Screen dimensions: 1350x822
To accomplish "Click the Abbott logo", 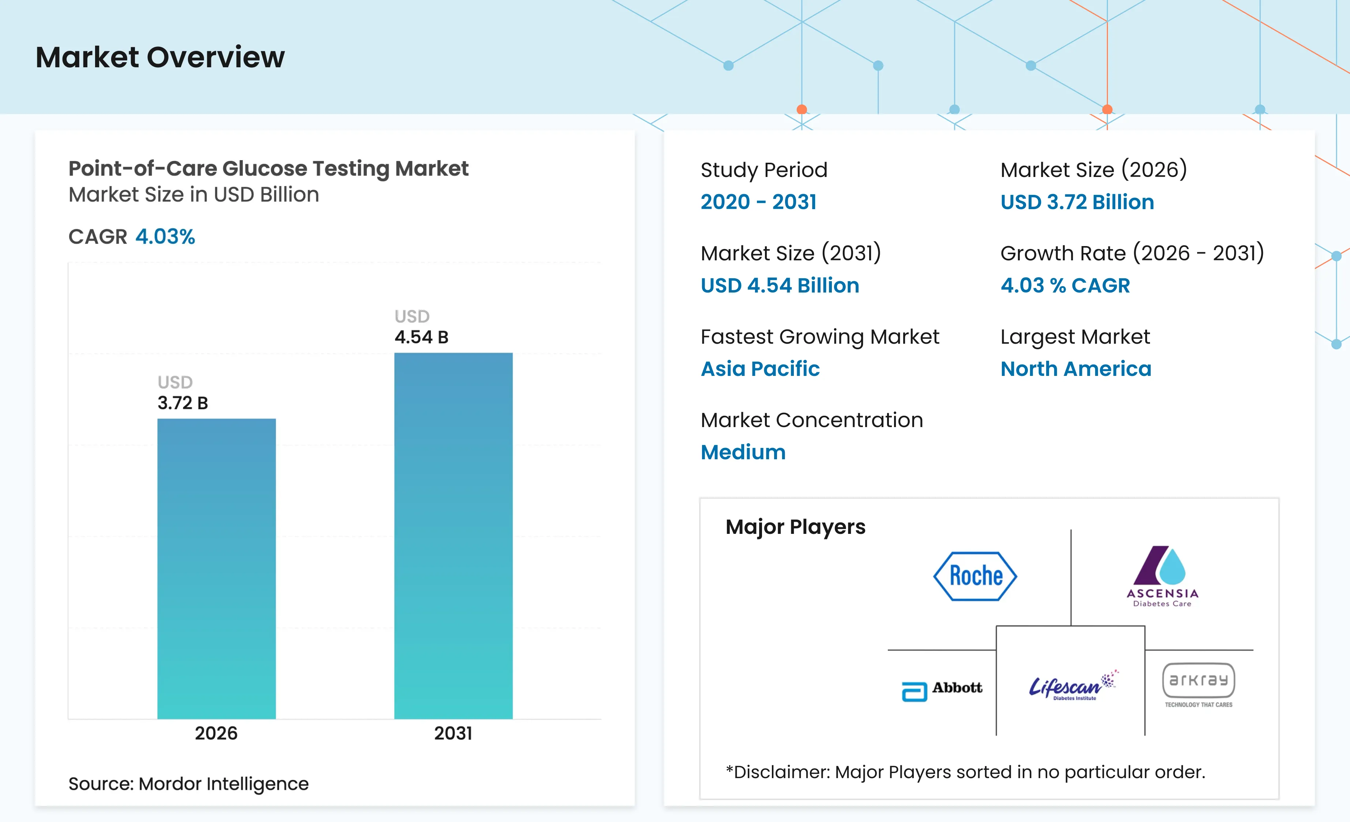I will pyautogui.click(x=942, y=690).
